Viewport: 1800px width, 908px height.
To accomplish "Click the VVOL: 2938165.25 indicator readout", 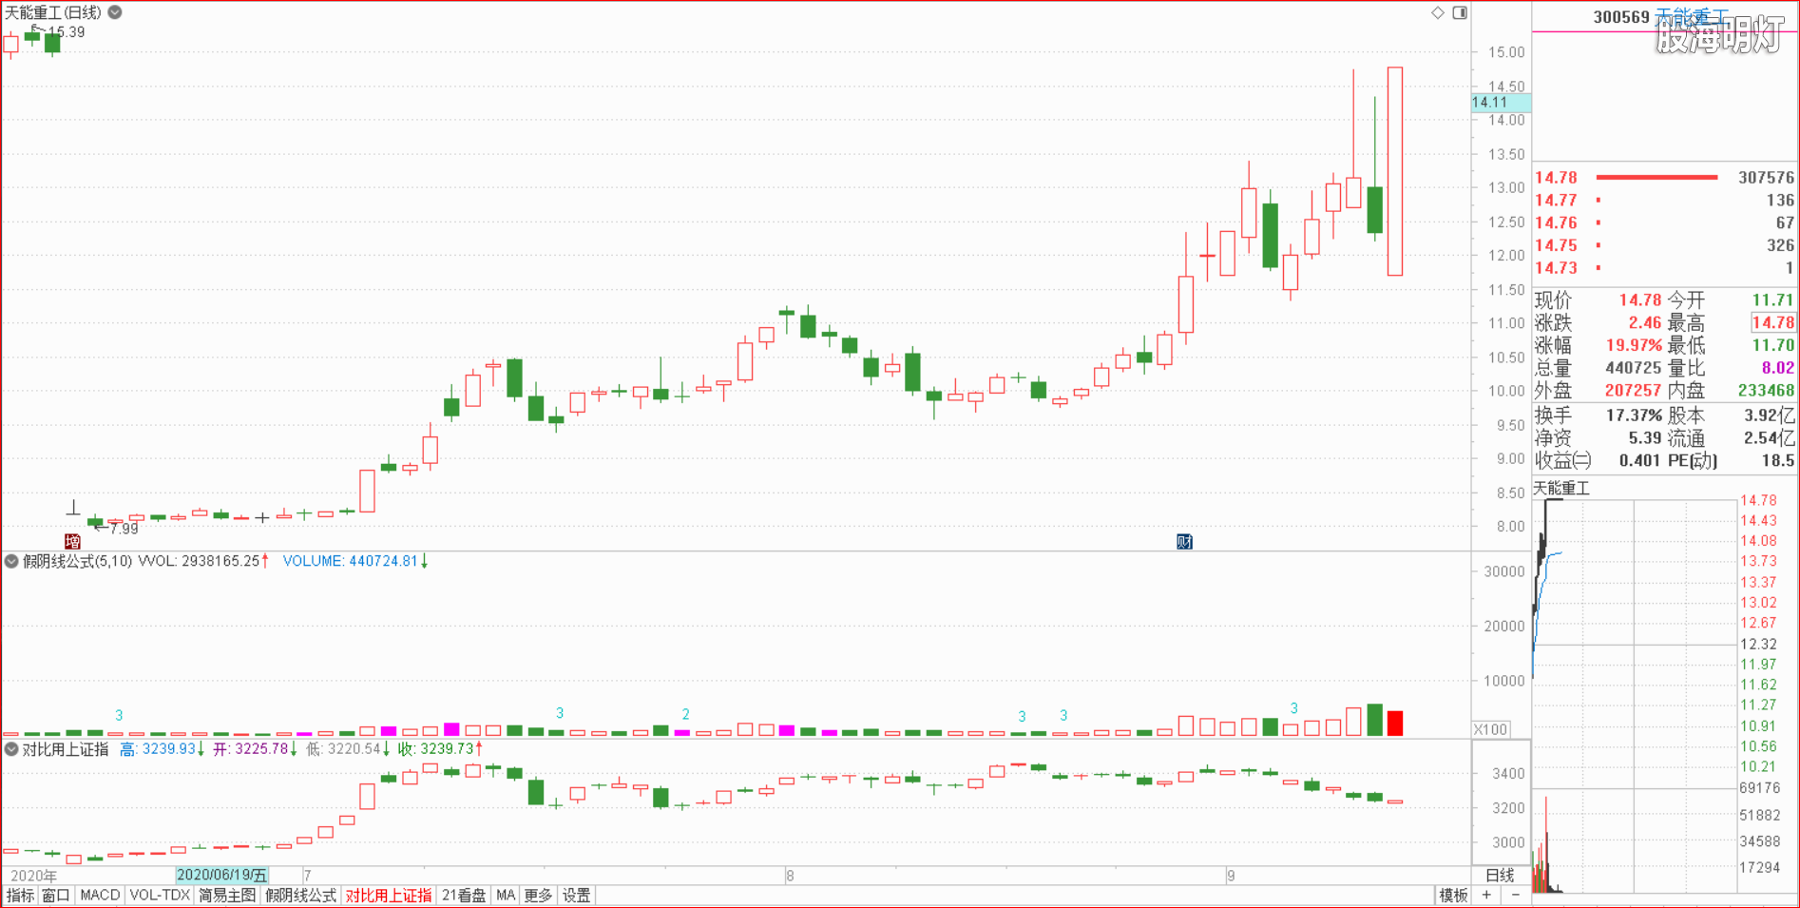I will click(203, 561).
